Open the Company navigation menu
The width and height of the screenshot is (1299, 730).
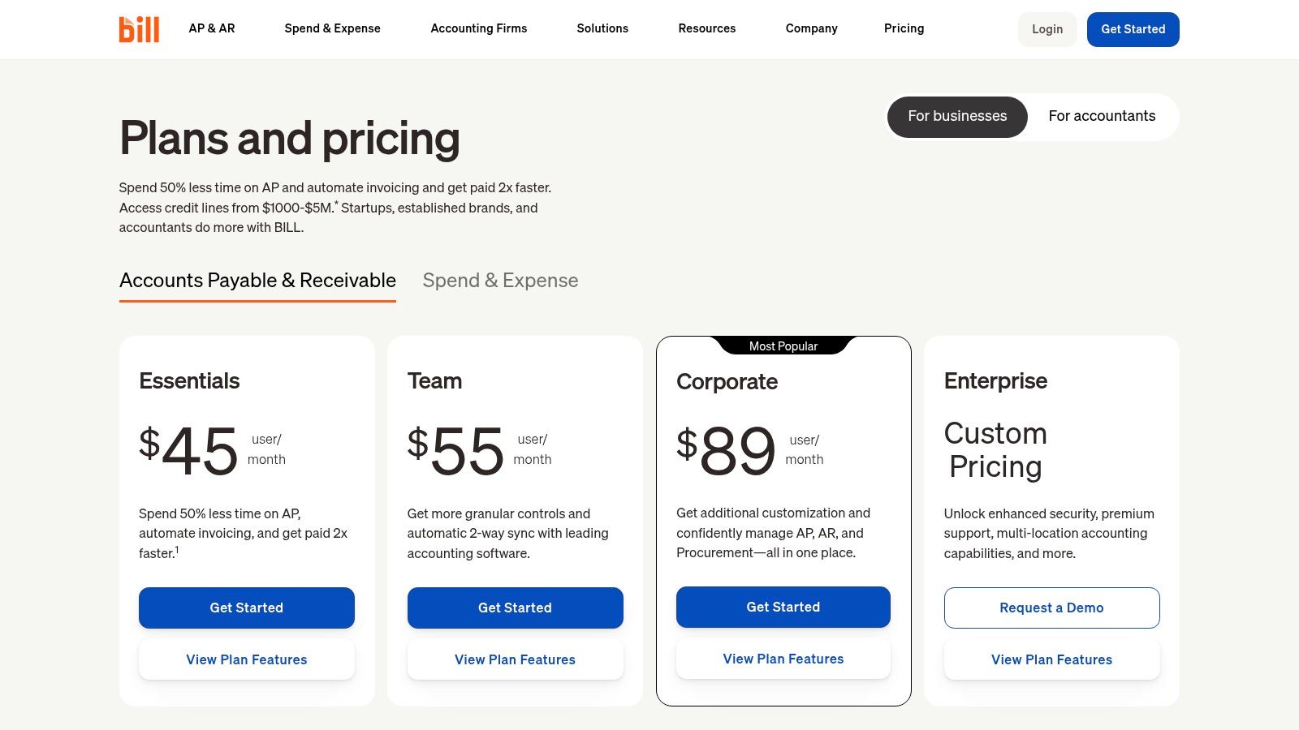pyautogui.click(x=811, y=28)
